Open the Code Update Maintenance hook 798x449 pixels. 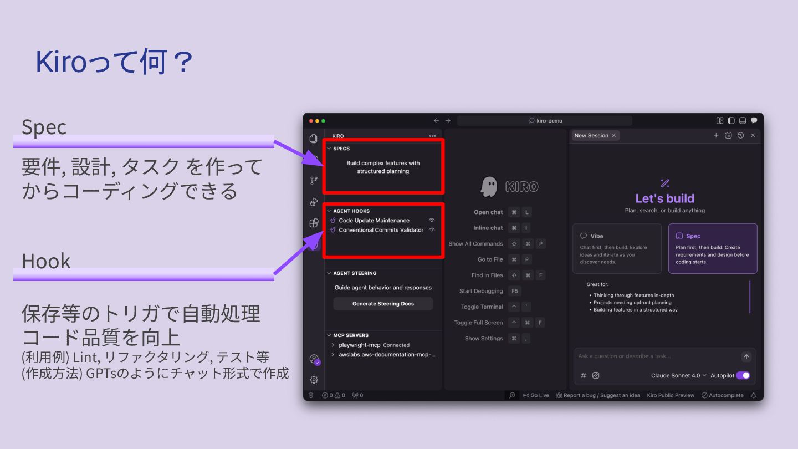[x=374, y=221]
